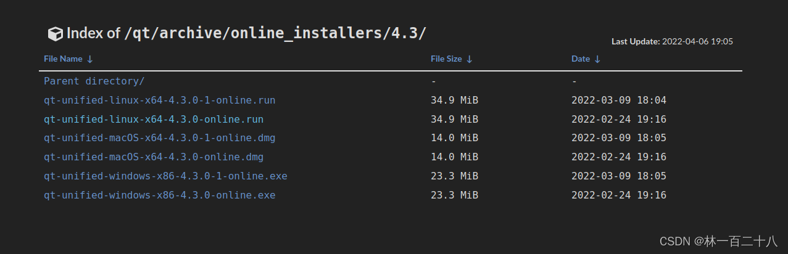Sort the listing by Date header
This screenshot has width=788, height=254.
(x=581, y=59)
